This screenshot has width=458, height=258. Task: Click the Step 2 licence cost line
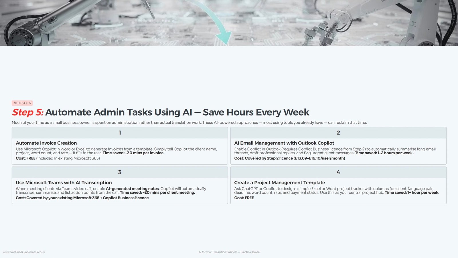click(289, 158)
